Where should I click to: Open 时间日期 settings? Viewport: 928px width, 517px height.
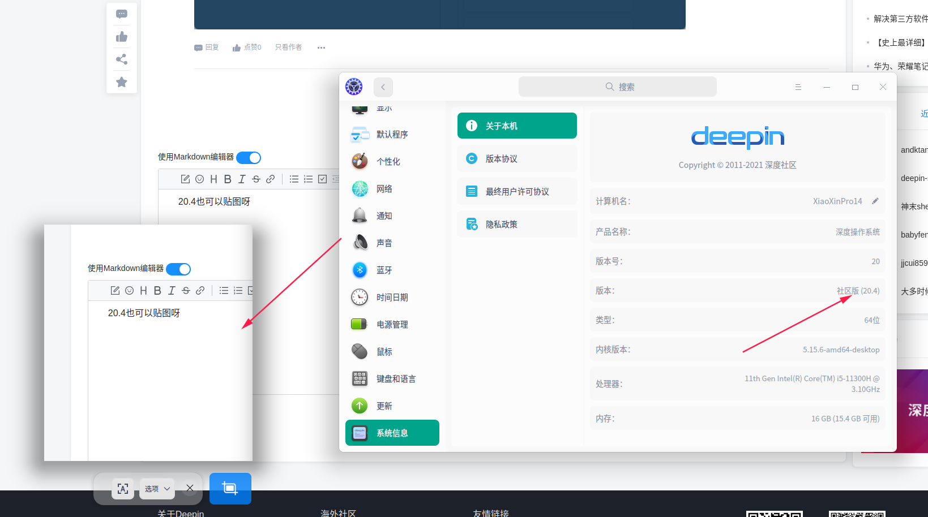[392, 298]
